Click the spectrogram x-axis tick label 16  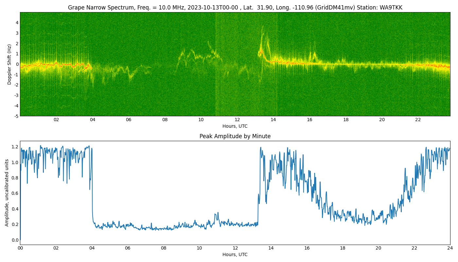tap(309, 120)
